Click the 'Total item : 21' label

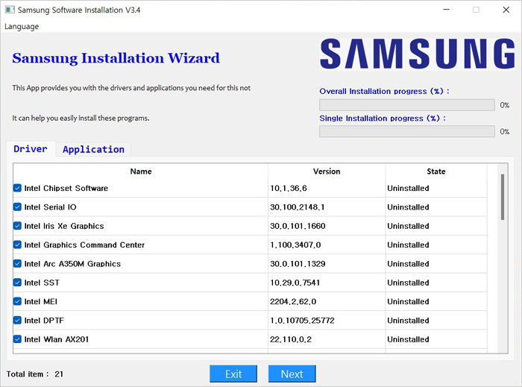click(35, 374)
